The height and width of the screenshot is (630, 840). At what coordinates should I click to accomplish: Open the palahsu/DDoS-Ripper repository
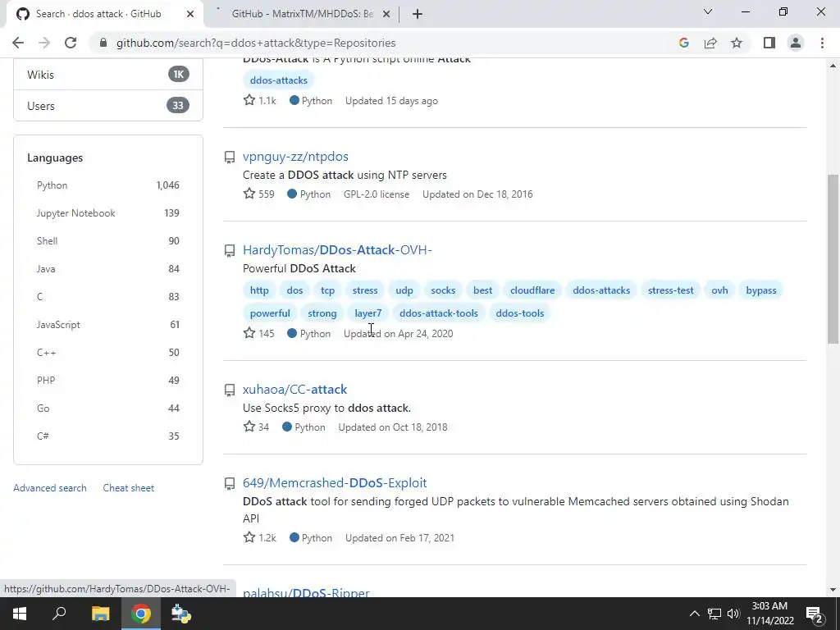click(306, 592)
